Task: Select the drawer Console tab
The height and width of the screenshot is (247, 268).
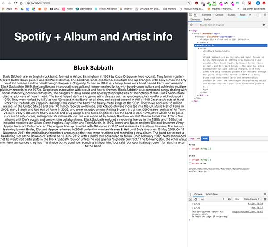Action: point(198,194)
